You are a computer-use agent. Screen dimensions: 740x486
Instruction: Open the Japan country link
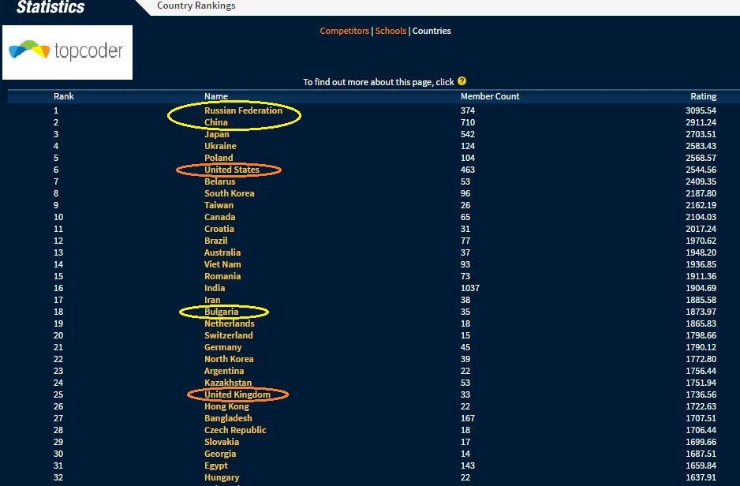pos(217,134)
